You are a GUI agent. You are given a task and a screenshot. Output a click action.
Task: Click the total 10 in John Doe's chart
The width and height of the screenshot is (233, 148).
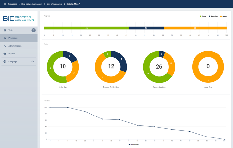(x=63, y=66)
